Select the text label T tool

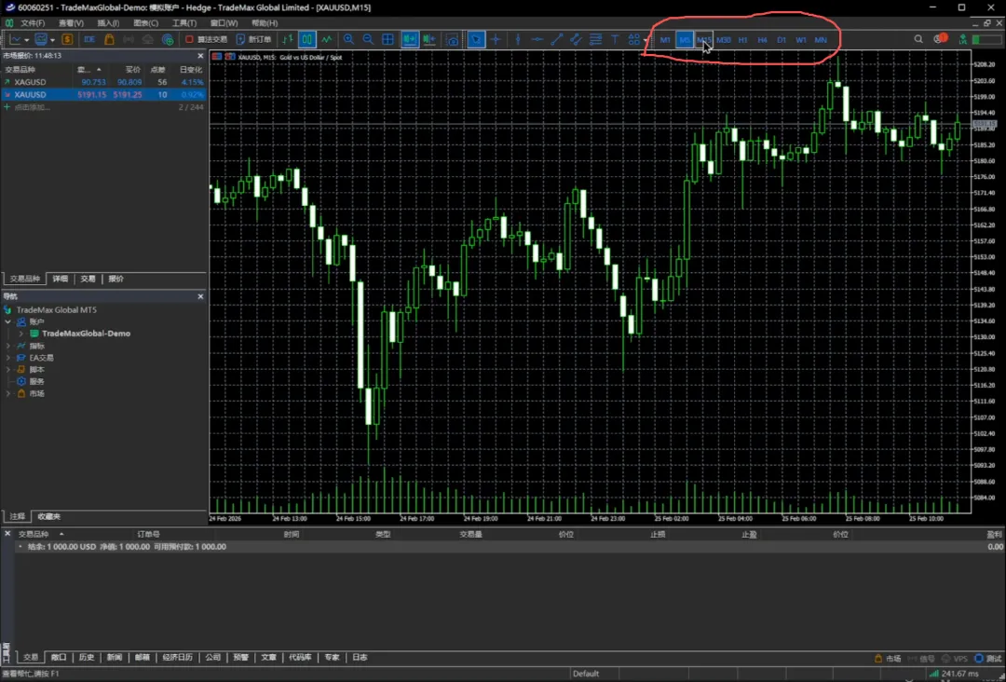point(615,39)
